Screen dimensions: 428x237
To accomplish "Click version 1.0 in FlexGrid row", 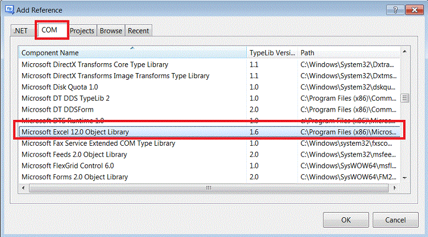I will tap(254, 166).
